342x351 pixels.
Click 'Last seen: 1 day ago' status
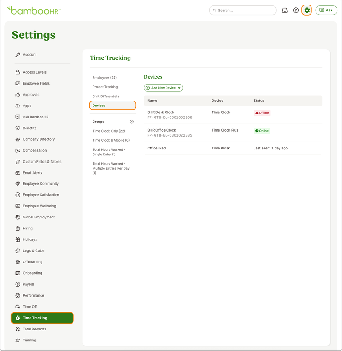point(270,148)
